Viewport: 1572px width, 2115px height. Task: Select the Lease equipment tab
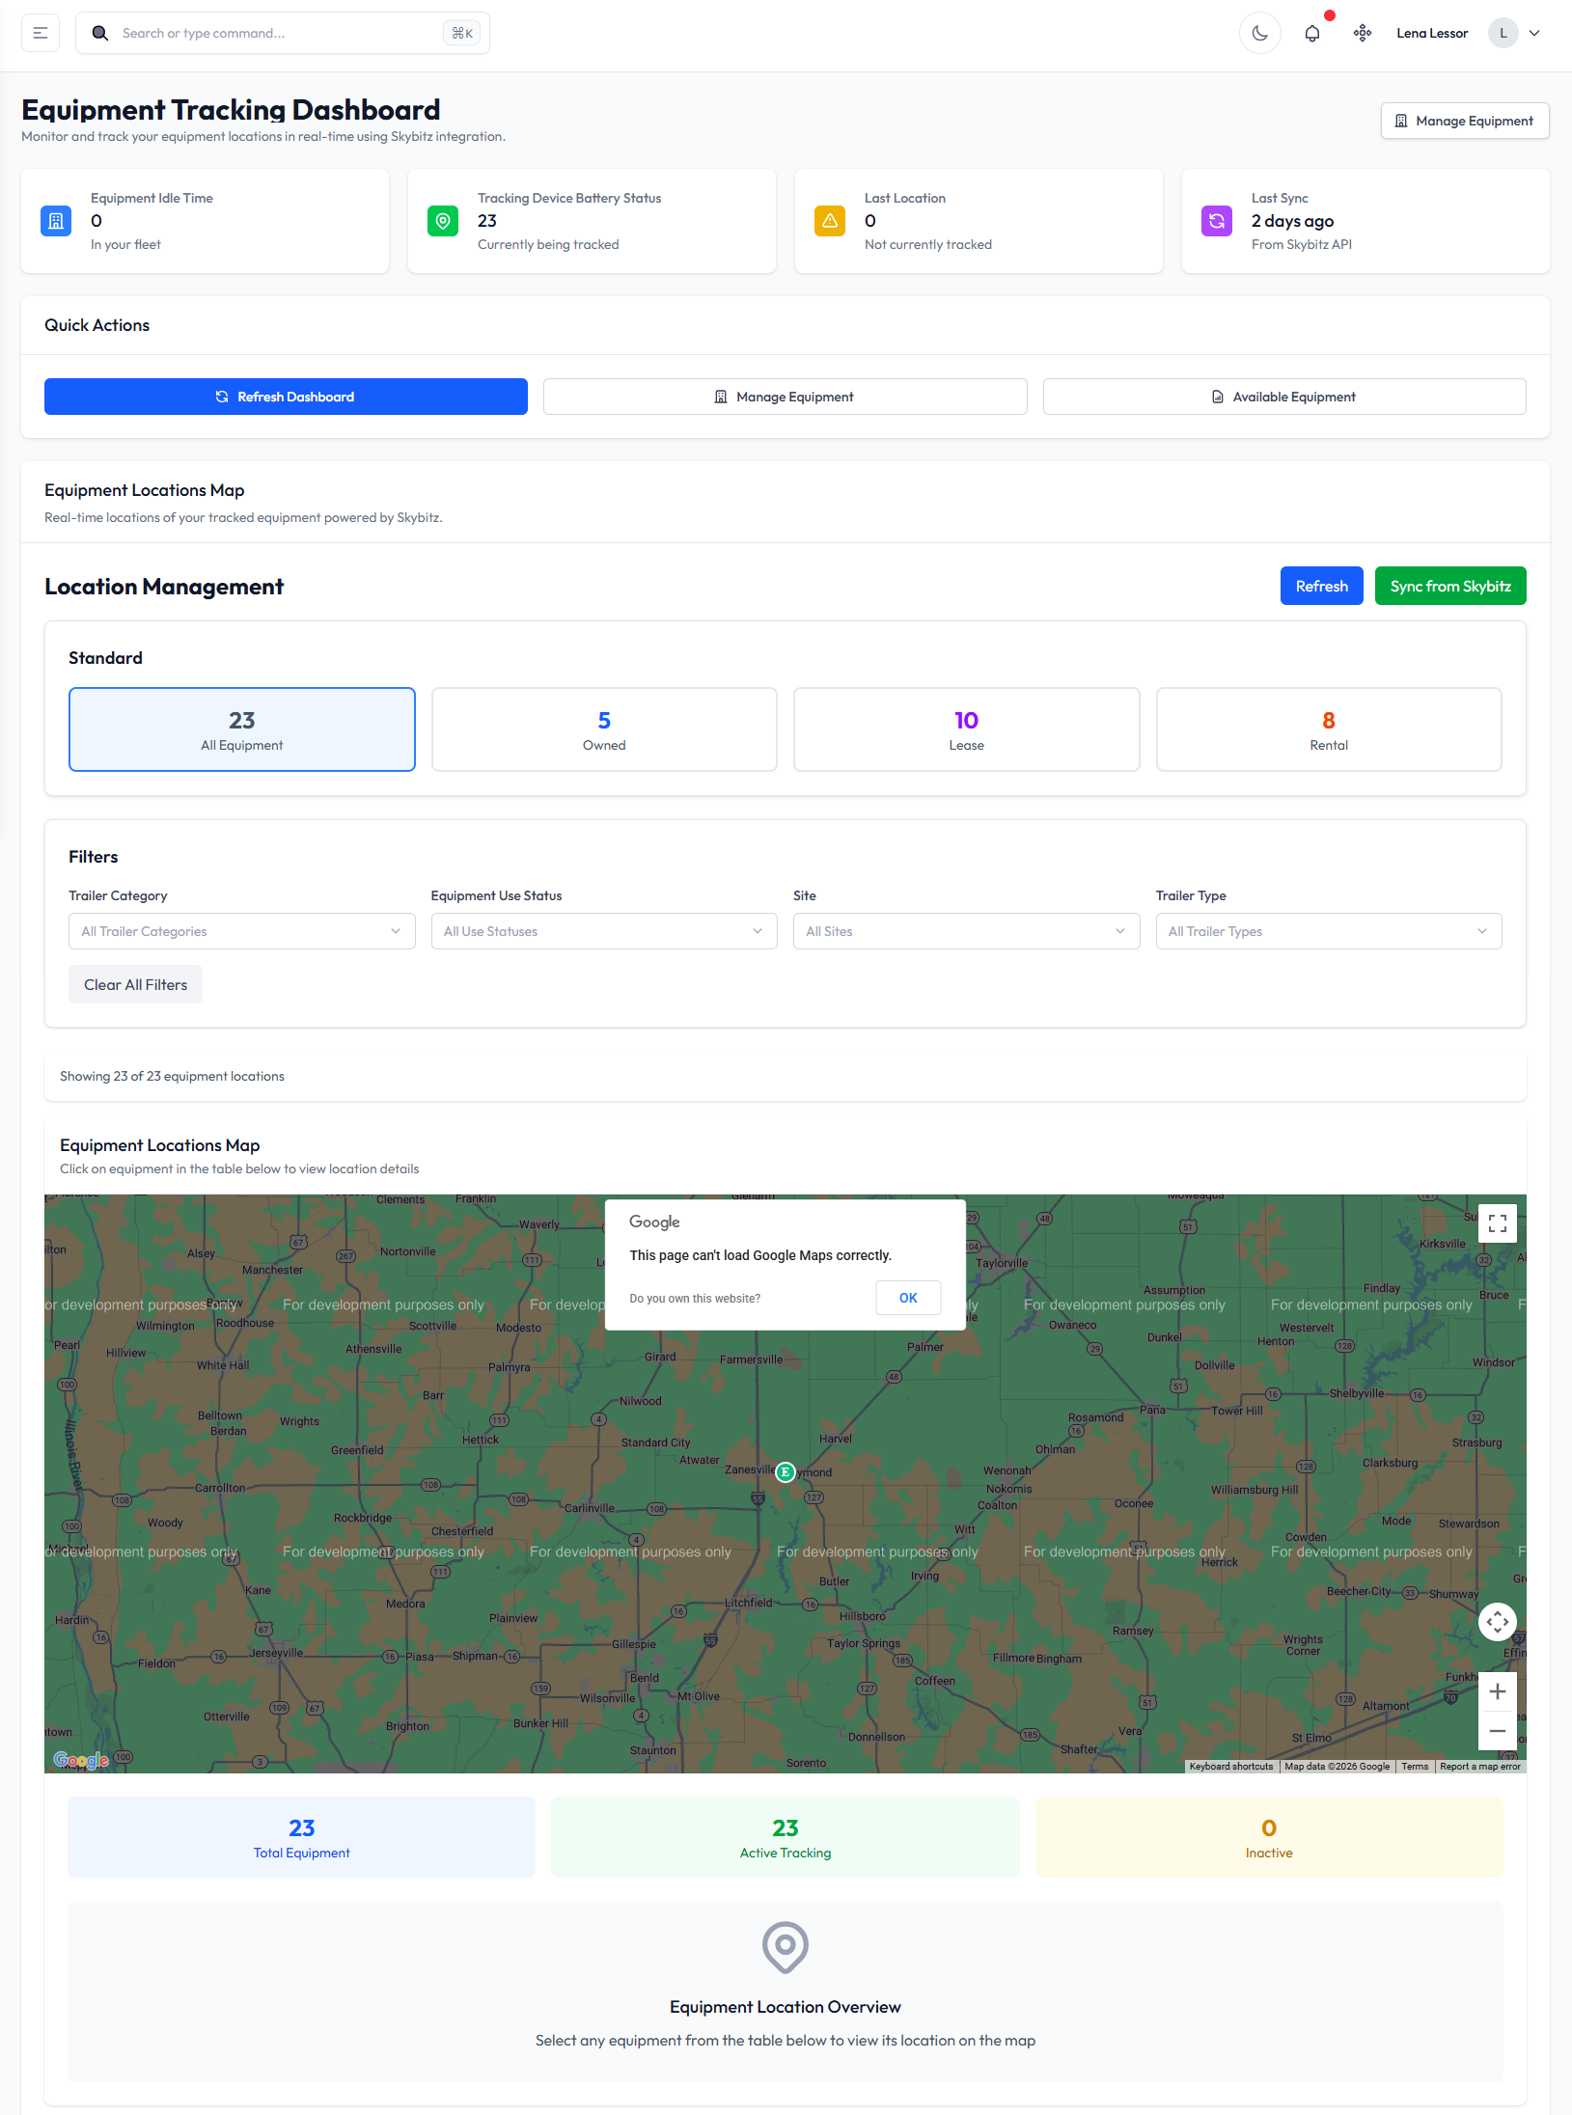tap(966, 729)
